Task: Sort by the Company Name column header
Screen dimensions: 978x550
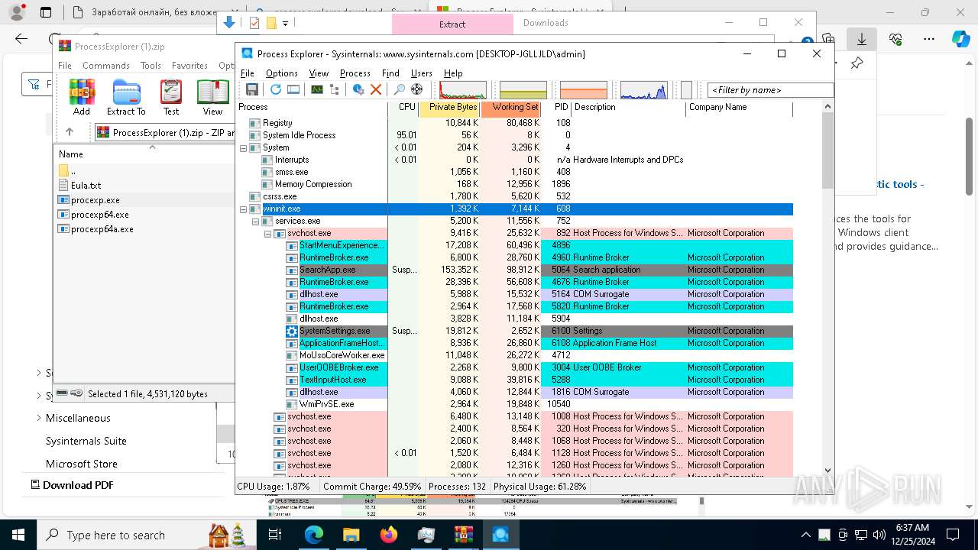Action: tap(740, 108)
